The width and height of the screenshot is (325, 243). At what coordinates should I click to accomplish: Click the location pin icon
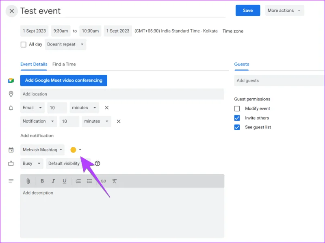coord(11,94)
